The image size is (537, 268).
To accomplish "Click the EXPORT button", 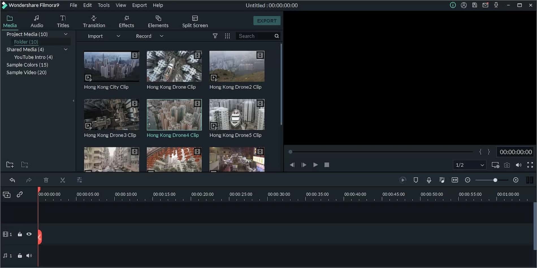I will click(x=267, y=20).
